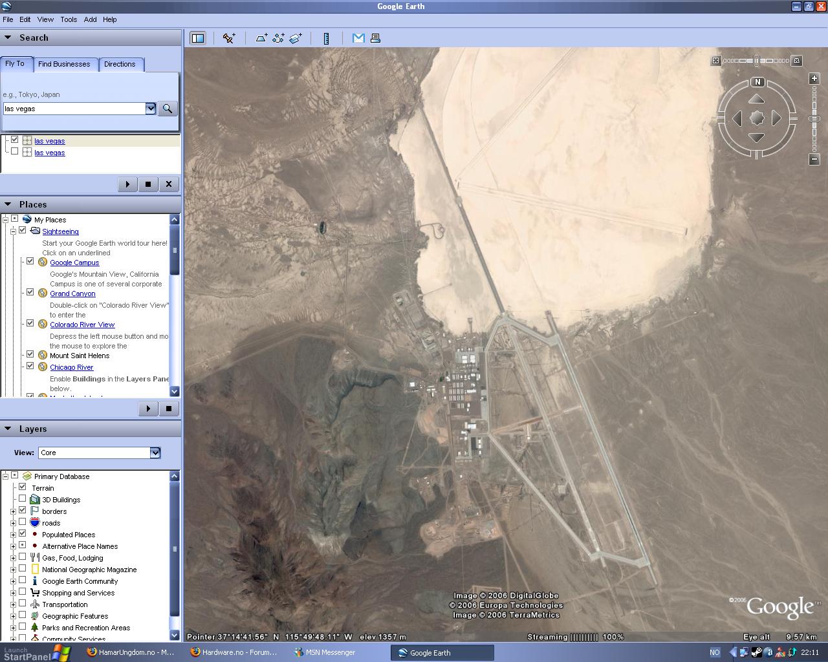Viewport: 828px width, 662px height.
Task: Click the search magnifying glass button
Action: tap(168, 109)
